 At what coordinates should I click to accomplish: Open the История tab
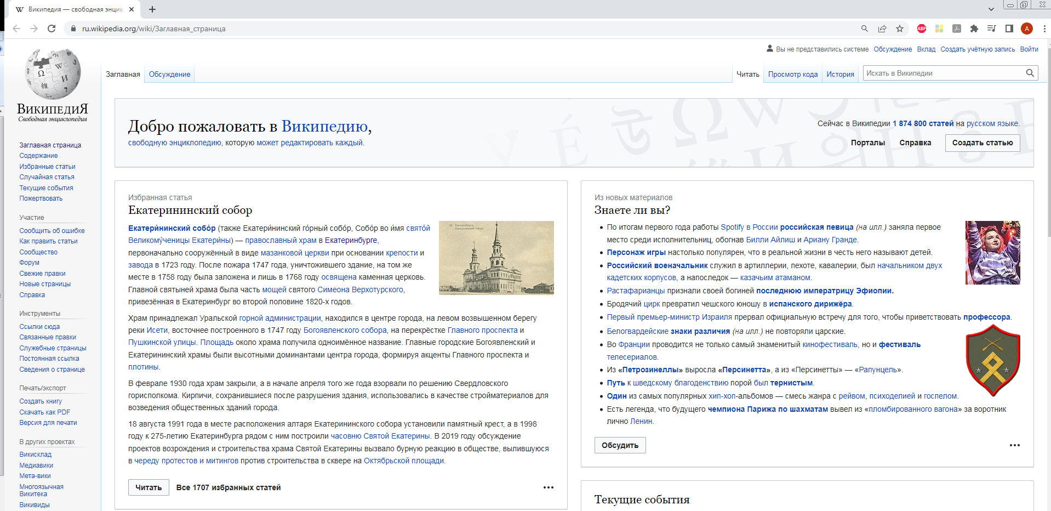[841, 74]
